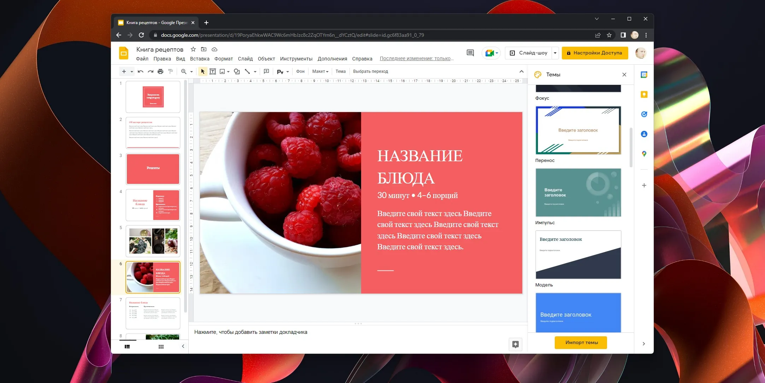Switch to grid view

[161, 347]
